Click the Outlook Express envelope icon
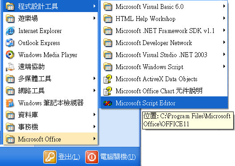The height and width of the screenshot is (166, 235). (10, 43)
